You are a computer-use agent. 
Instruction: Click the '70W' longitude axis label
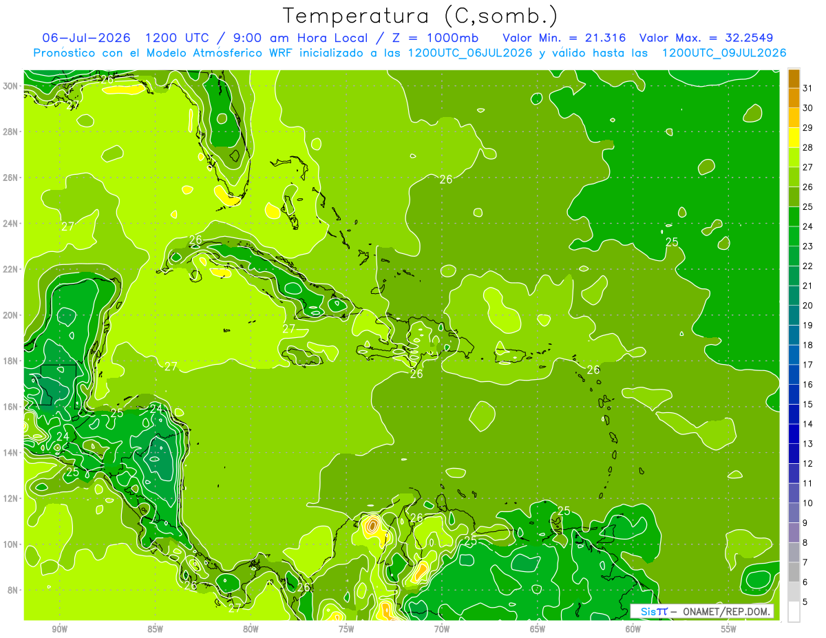coord(442,629)
